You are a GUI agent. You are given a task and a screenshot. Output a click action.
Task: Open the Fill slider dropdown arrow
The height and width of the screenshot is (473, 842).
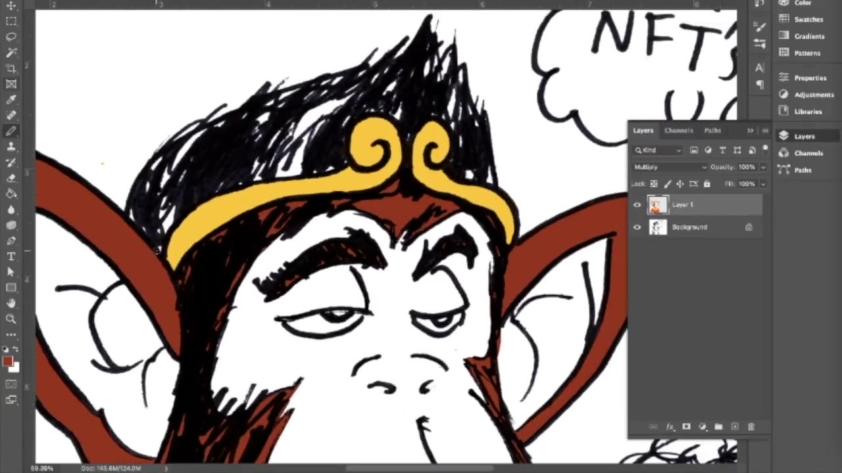click(x=763, y=184)
